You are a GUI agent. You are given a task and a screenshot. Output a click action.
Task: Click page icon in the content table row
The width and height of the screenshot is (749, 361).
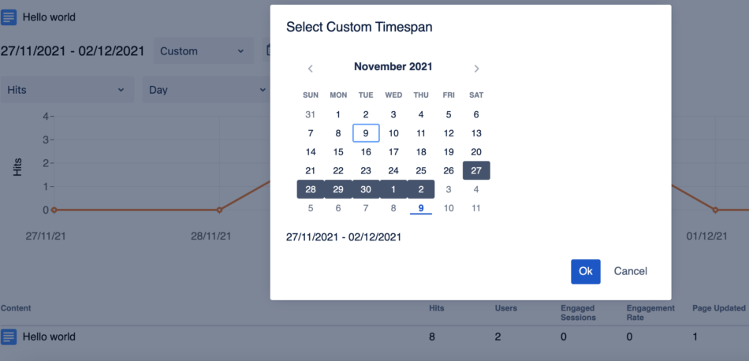[x=9, y=337]
